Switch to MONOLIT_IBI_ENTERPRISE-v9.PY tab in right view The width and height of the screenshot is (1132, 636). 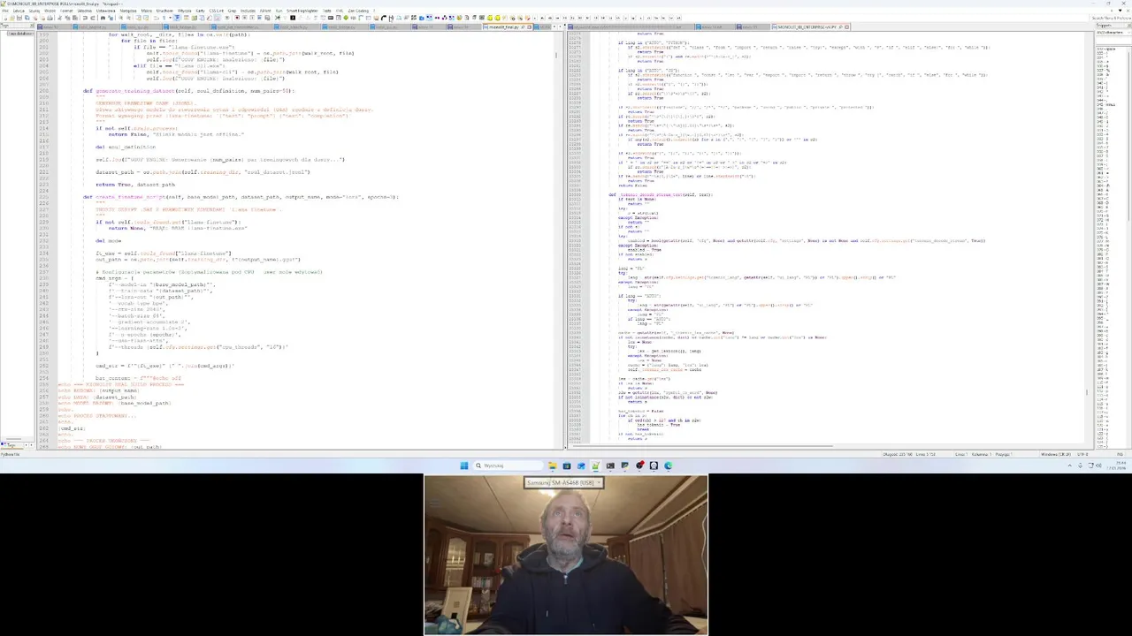tap(807, 26)
